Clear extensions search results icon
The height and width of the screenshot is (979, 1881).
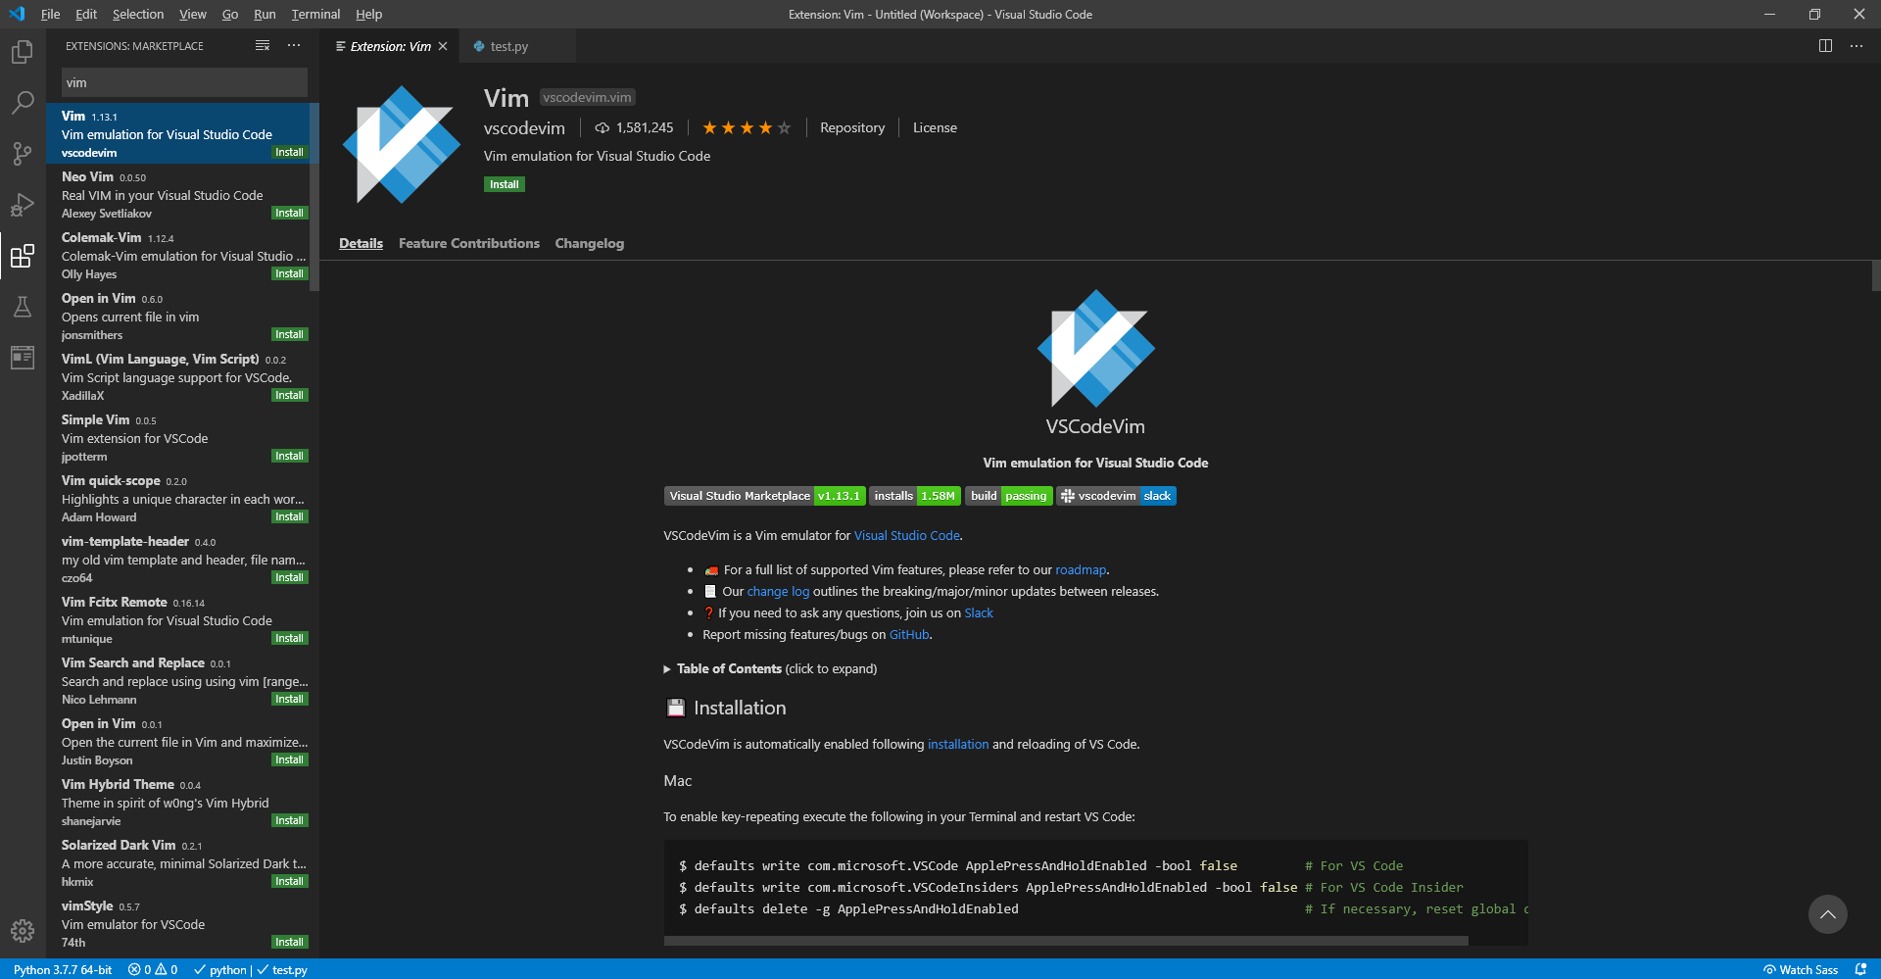pyautogui.click(x=263, y=46)
